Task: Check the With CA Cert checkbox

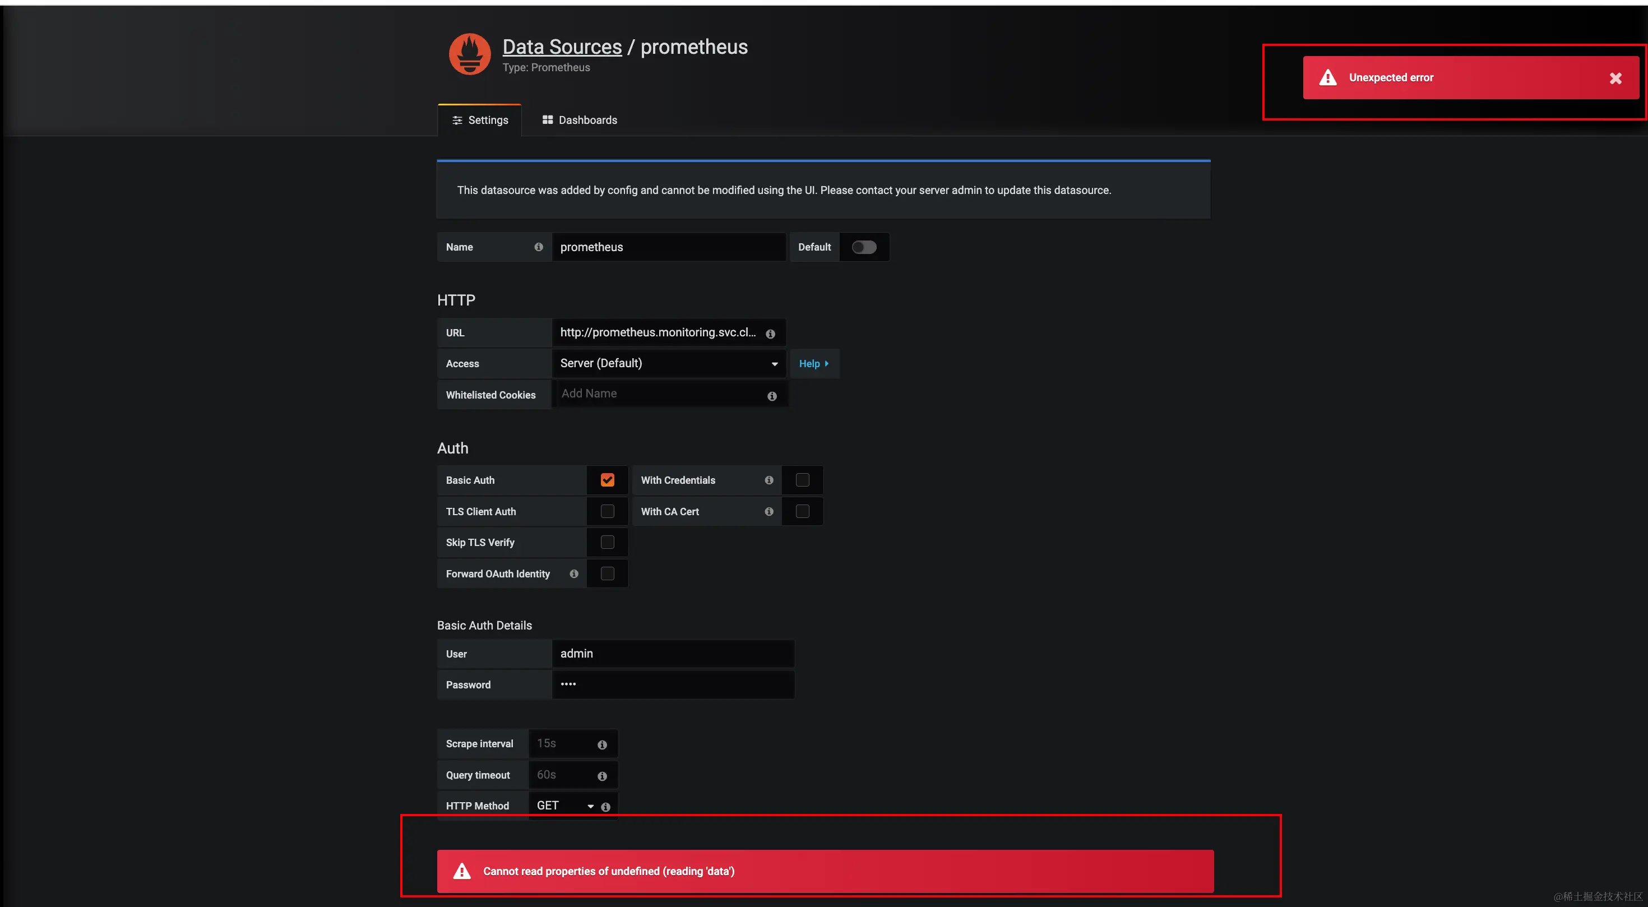Action: click(802, 511)
